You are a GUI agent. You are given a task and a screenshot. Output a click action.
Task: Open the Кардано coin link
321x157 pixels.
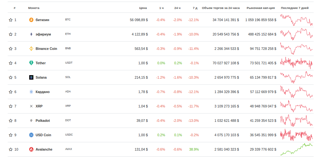(x=43, y=92)
